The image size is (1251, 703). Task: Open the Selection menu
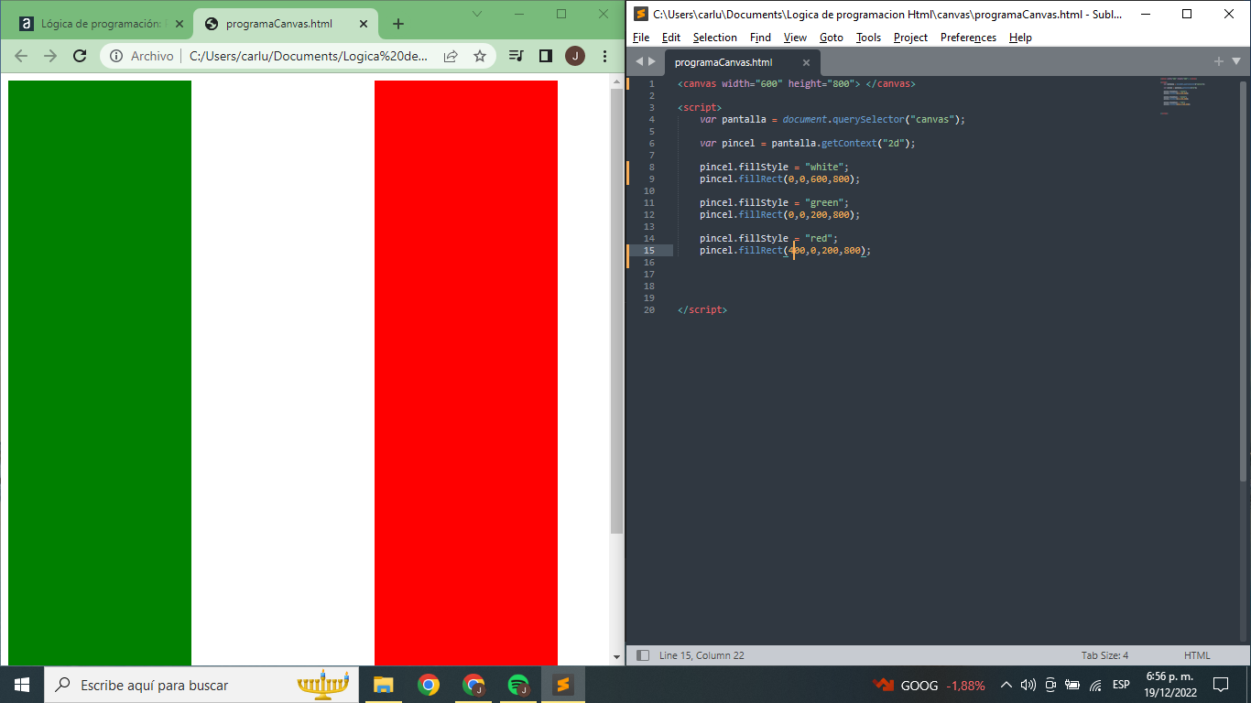point(715,38)
